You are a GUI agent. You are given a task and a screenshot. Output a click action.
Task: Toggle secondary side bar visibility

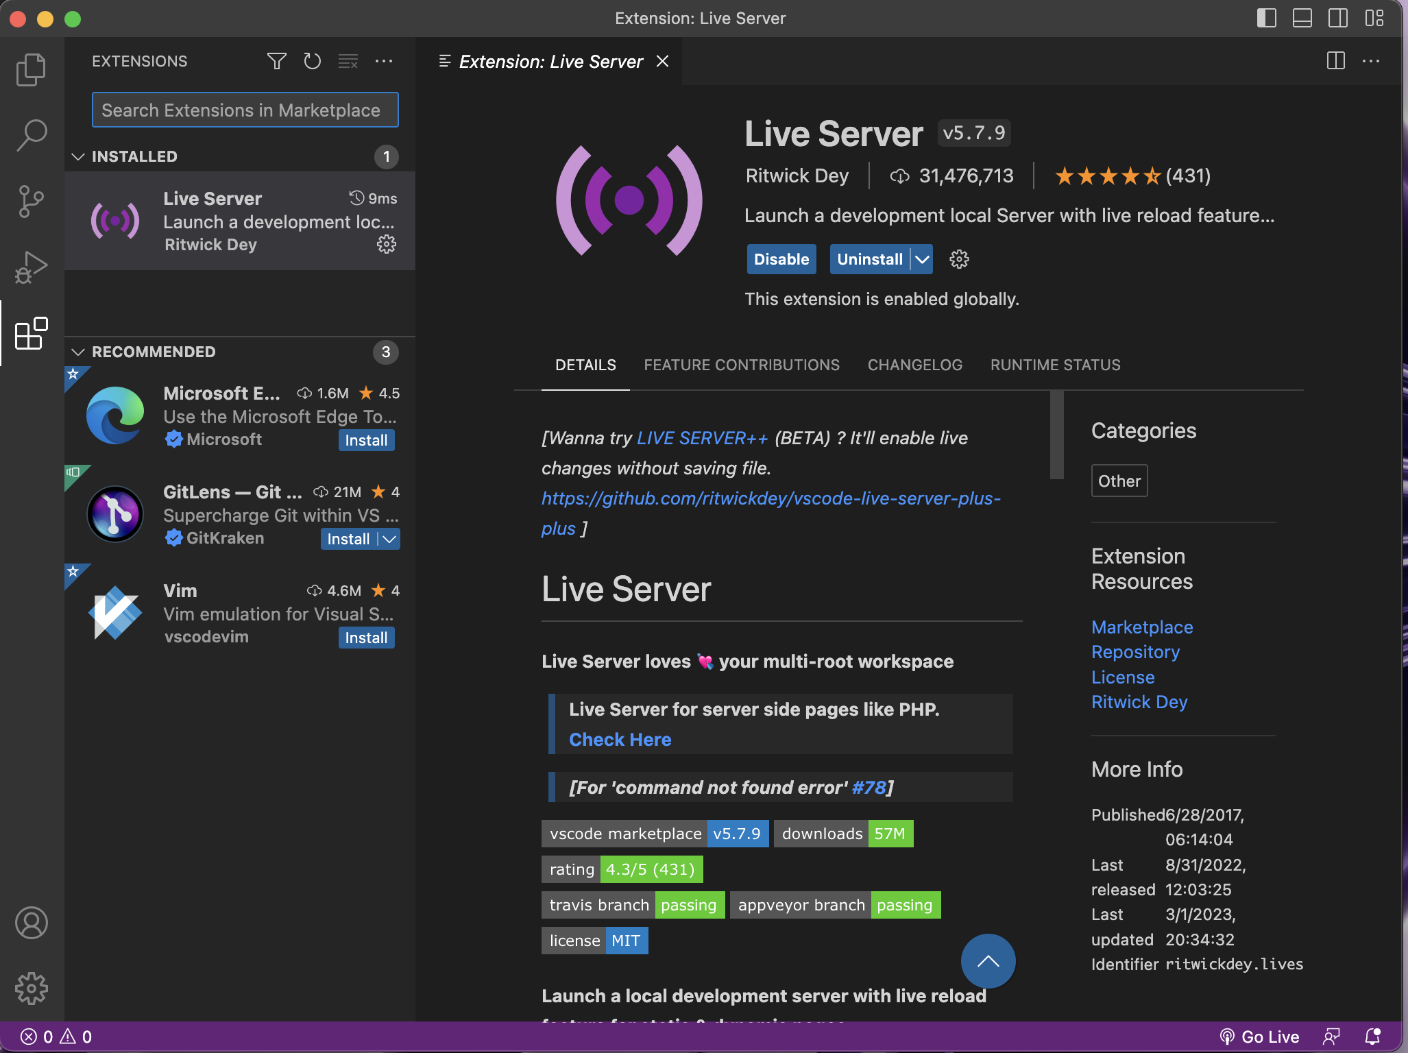click(1338, 18)
